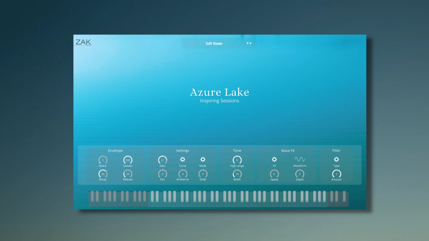The height and width of the screenshot is (241, 429).
Task: Click the Decay knob
Action: (103, 174)
